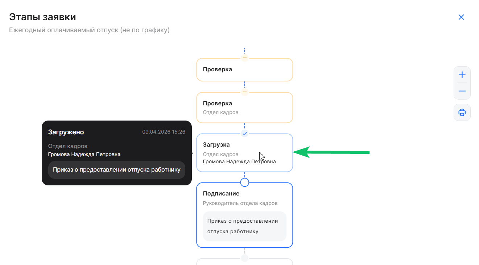The height and width of the screenshot is (265, 479).
Task: Select the Проверка Отдел кадров stage card
Action: point(244,108)
